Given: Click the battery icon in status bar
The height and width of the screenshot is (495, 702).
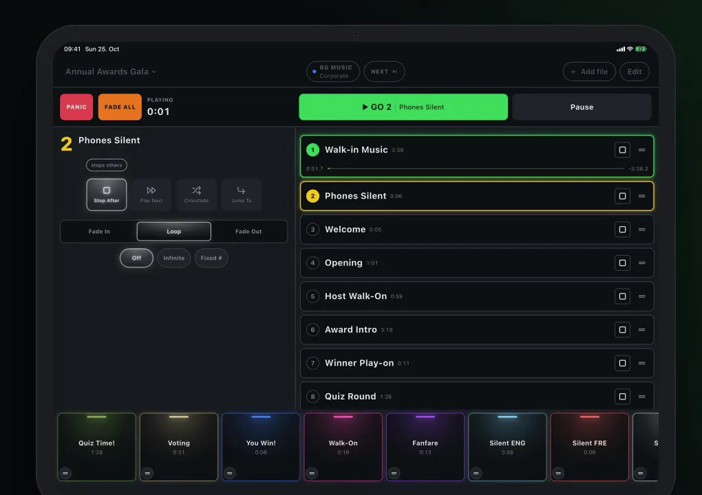Looking at the screenshot, I should click(641, 49).
